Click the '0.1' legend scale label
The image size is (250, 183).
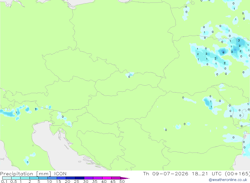(x=4, y=182)
